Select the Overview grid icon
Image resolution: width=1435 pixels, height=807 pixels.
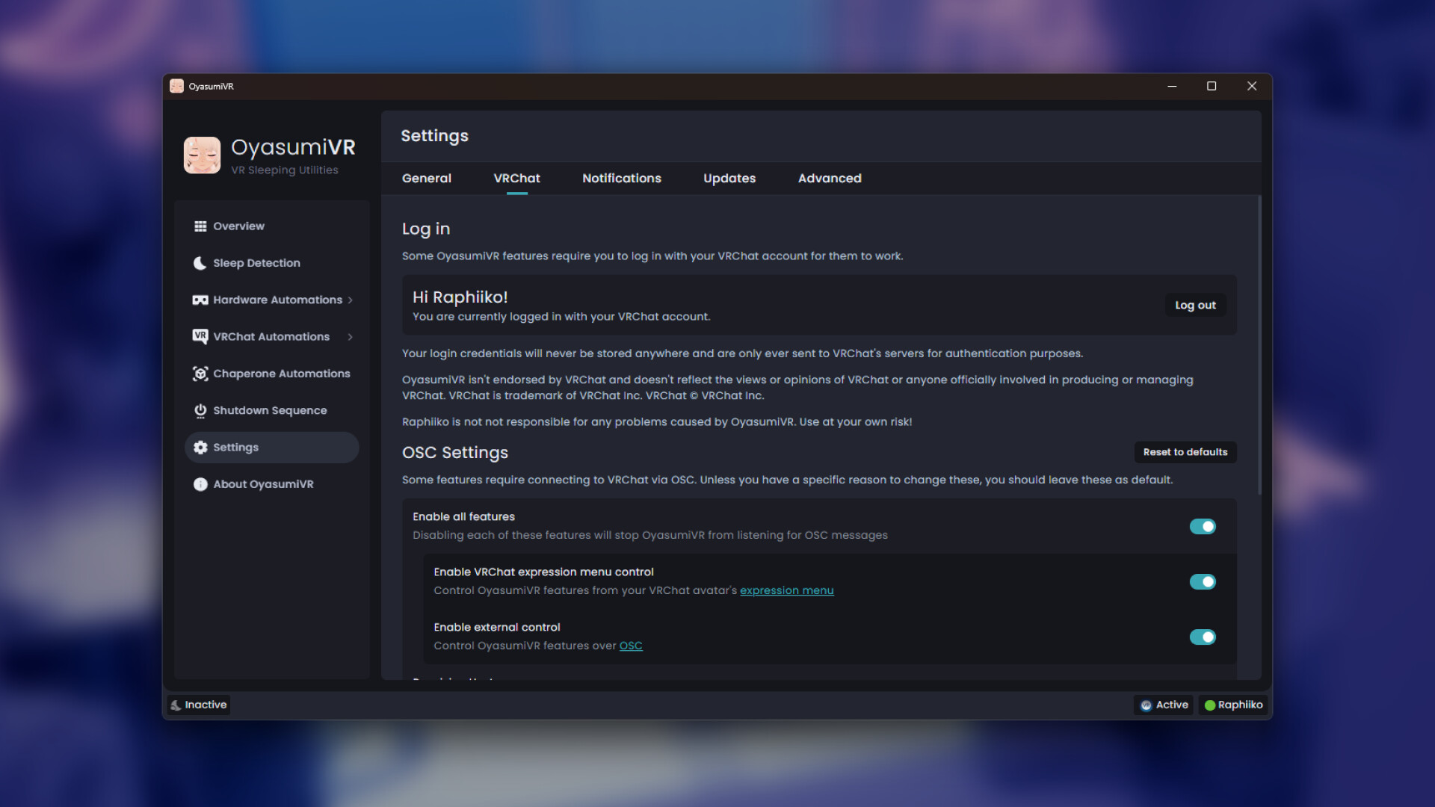(x=200, y=226)
